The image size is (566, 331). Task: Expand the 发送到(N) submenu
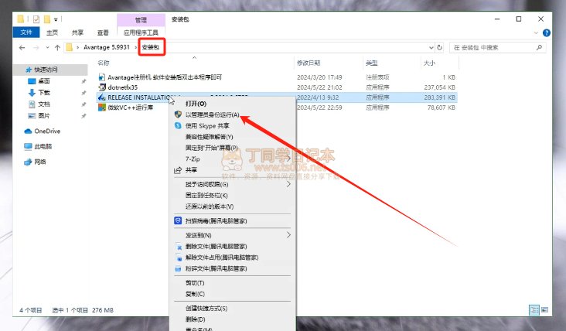[x=288, y=235]
